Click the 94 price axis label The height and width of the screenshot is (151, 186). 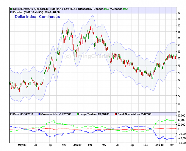click(179, 13)
